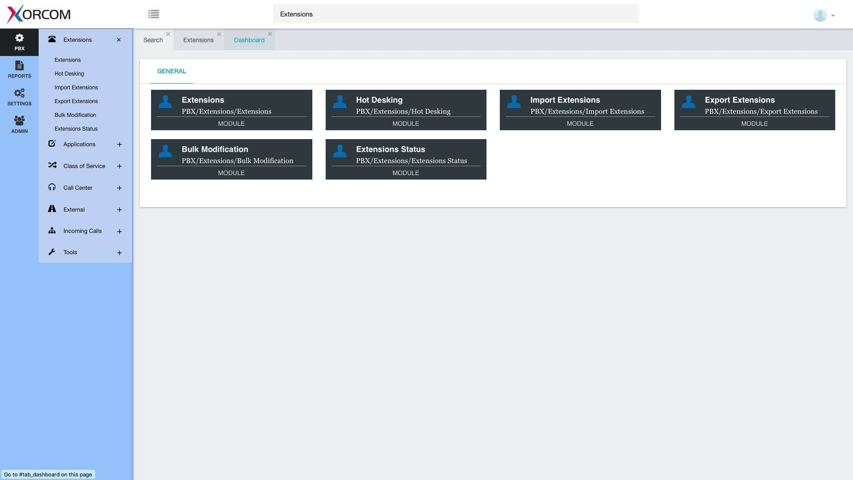This screenshot has height=480, width=853.
Task: Open the Bulk Modification module card
Action: [x=231, y=159]
